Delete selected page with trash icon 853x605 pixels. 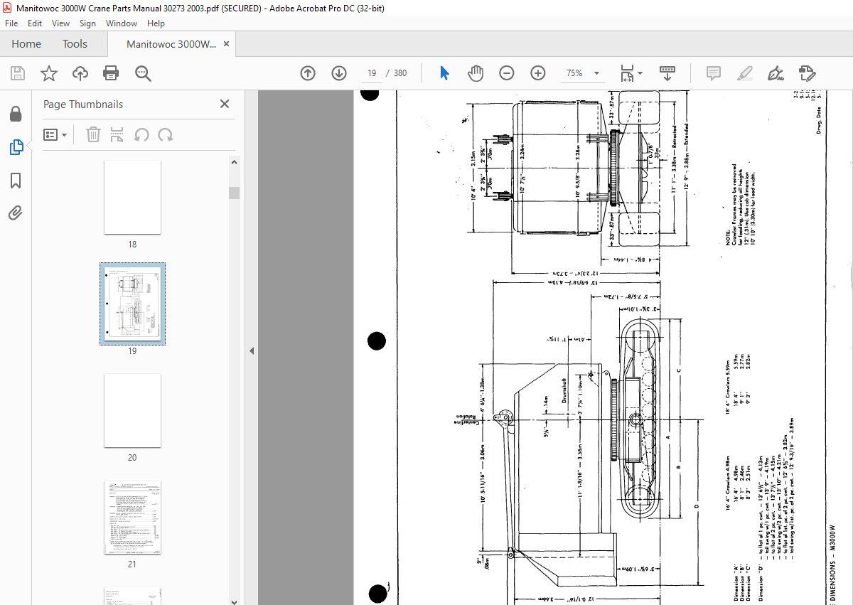(93, 134)
